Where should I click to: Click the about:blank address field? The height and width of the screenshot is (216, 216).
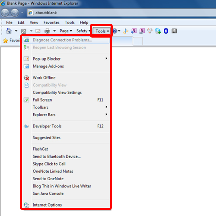pos(122,13)
